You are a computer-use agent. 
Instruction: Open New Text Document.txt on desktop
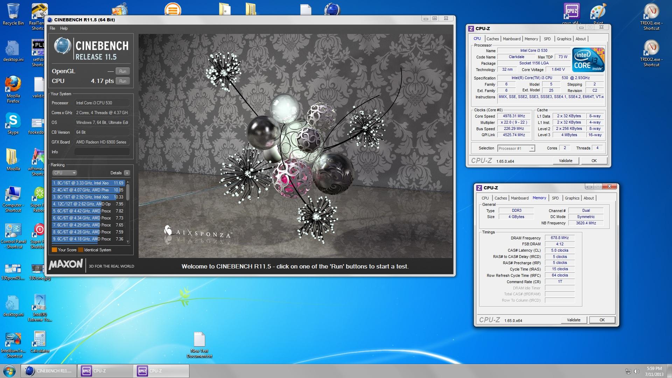[199, 345]
